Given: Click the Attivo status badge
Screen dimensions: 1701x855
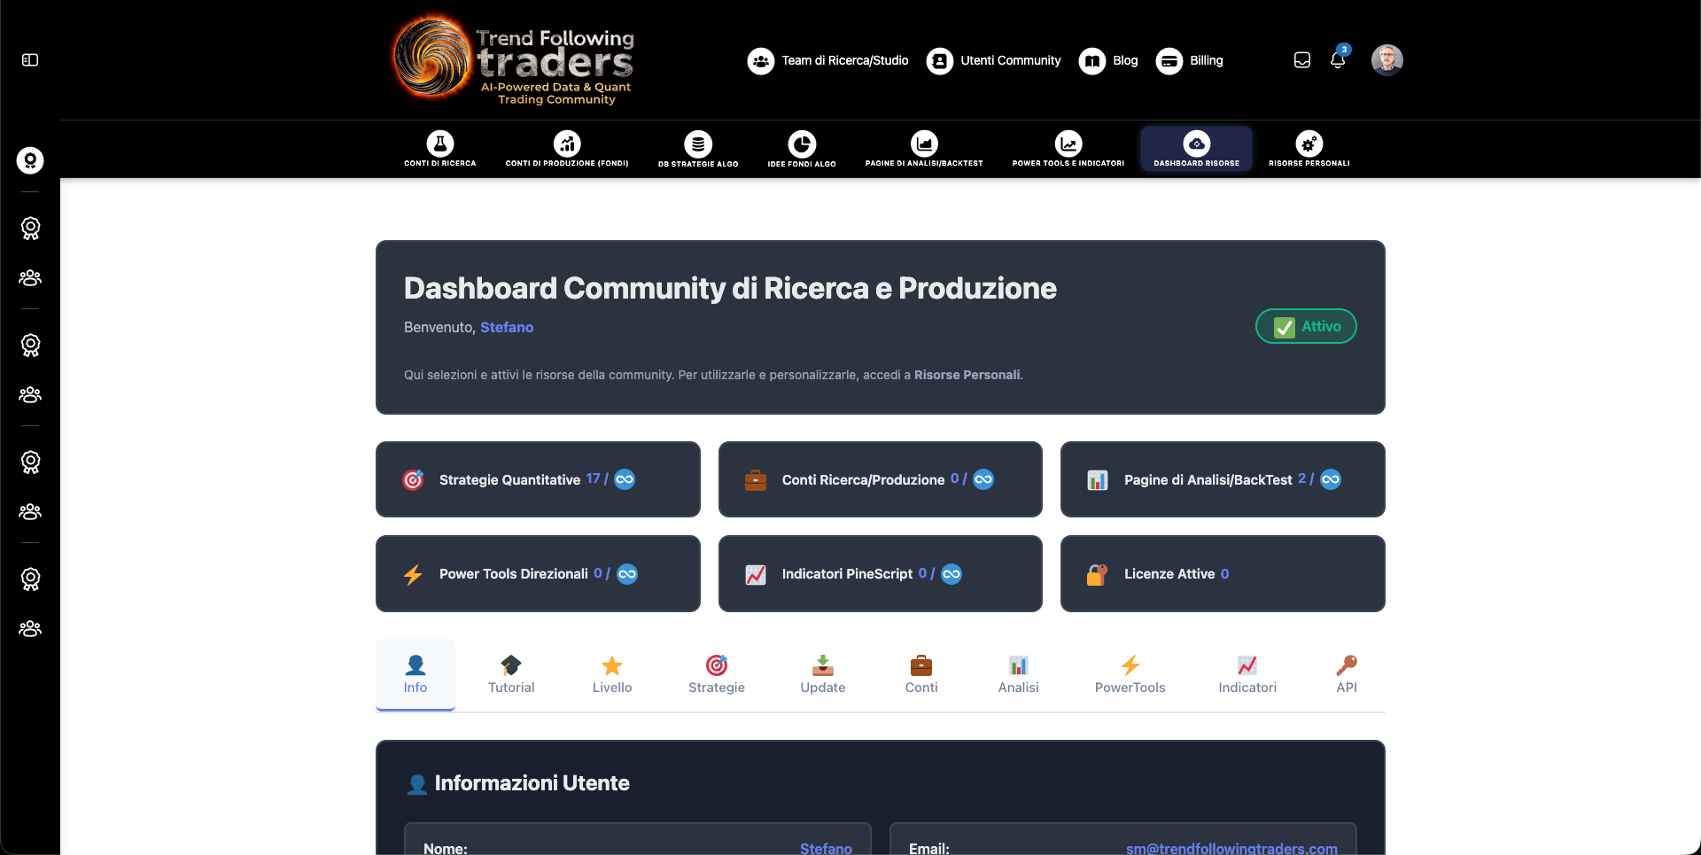Looking at the screenshot, I should [x=1306, y=326].
